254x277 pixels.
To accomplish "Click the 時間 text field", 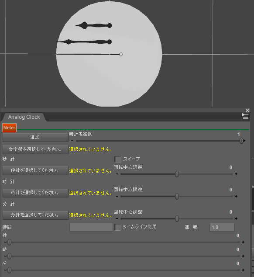I will pyautogui.click(x=91, y=227).
